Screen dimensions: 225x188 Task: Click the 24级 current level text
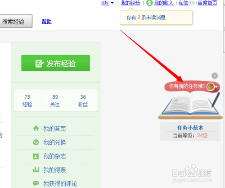point(202,136)
